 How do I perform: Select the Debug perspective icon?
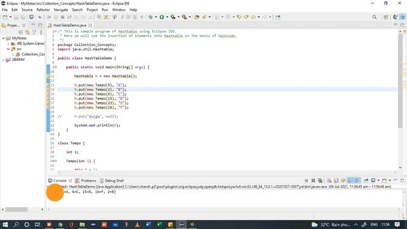point(403,17)
